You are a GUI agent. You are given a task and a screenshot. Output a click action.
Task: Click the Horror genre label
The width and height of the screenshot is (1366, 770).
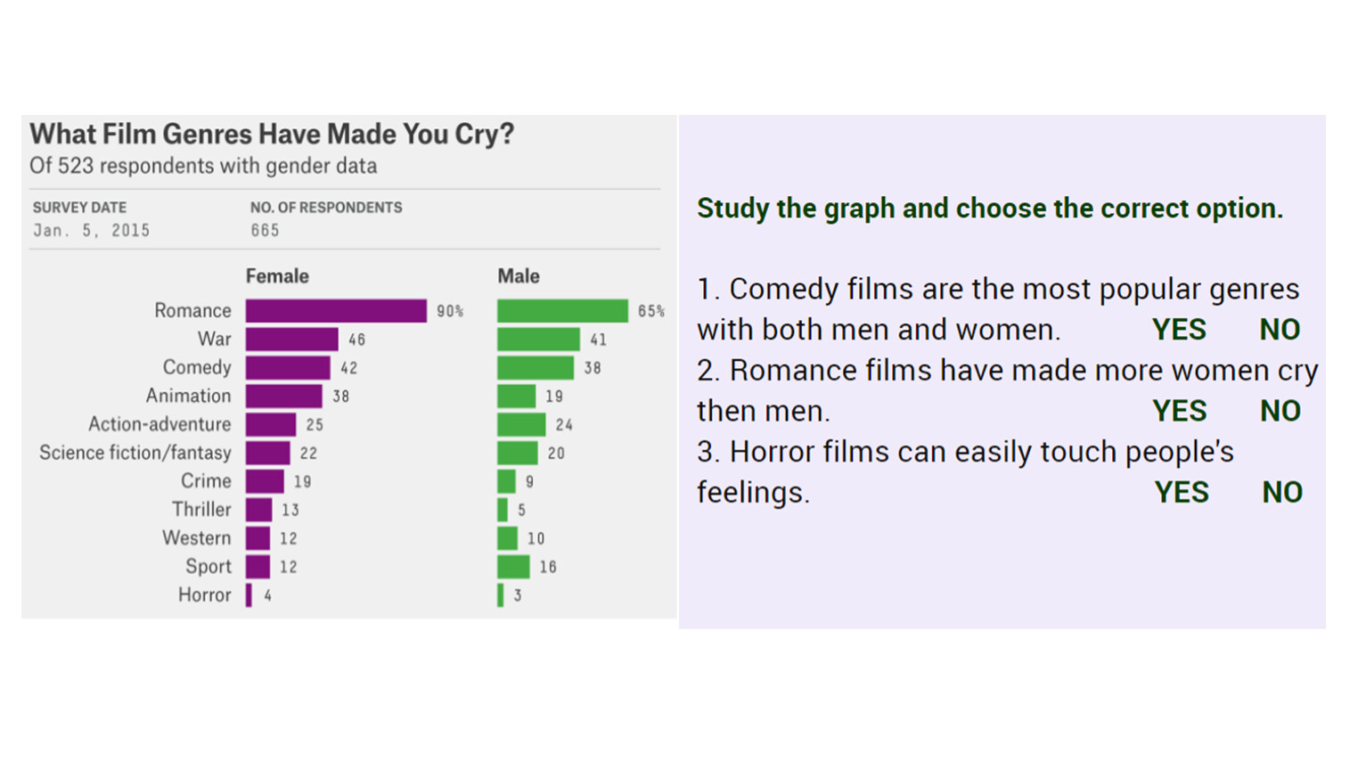[204, 595]
